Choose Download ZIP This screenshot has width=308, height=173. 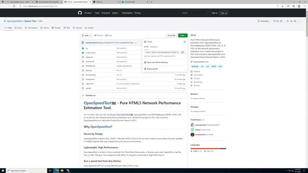tap(152, 69)
